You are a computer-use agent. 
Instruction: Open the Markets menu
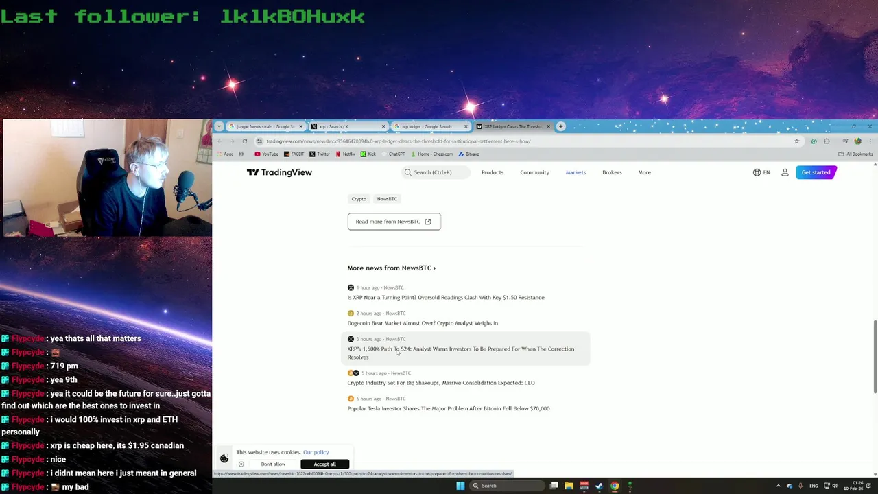click(x=576, y=172)
